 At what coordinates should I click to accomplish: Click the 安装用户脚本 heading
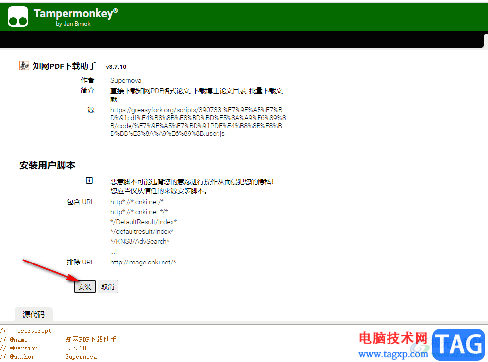pos(47,165)
